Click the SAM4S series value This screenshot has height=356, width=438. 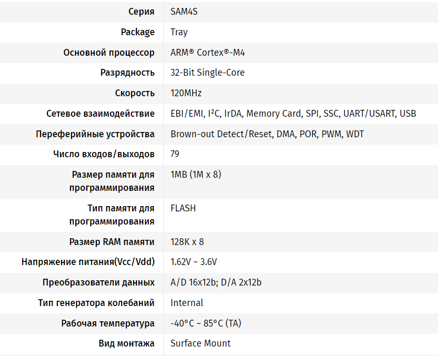point(184,12)
